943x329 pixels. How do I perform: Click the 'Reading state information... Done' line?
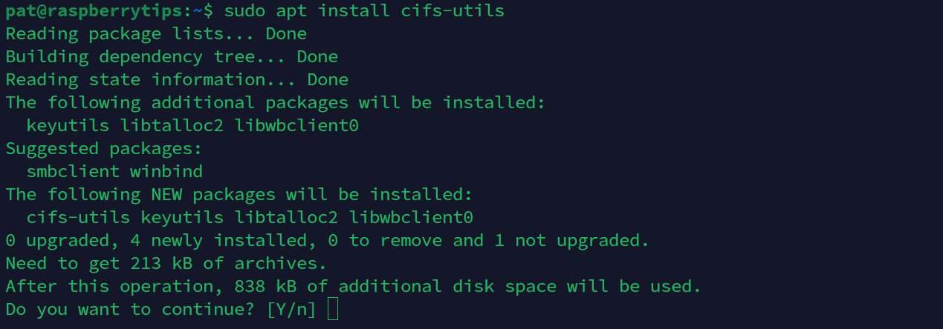point(177,79)
